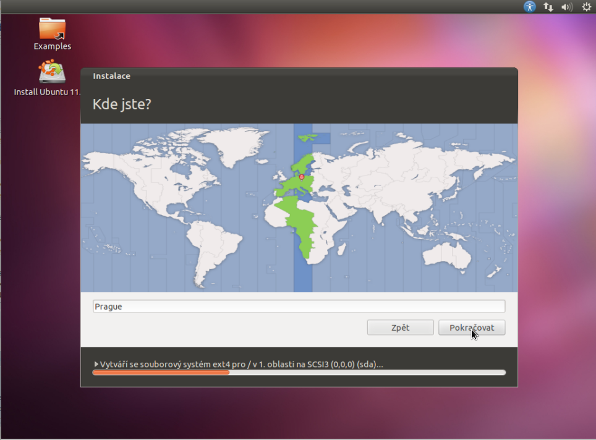This screenshot has width=596, height=440.
Task: Click the Prague location text field
Action: coord(299,307)
